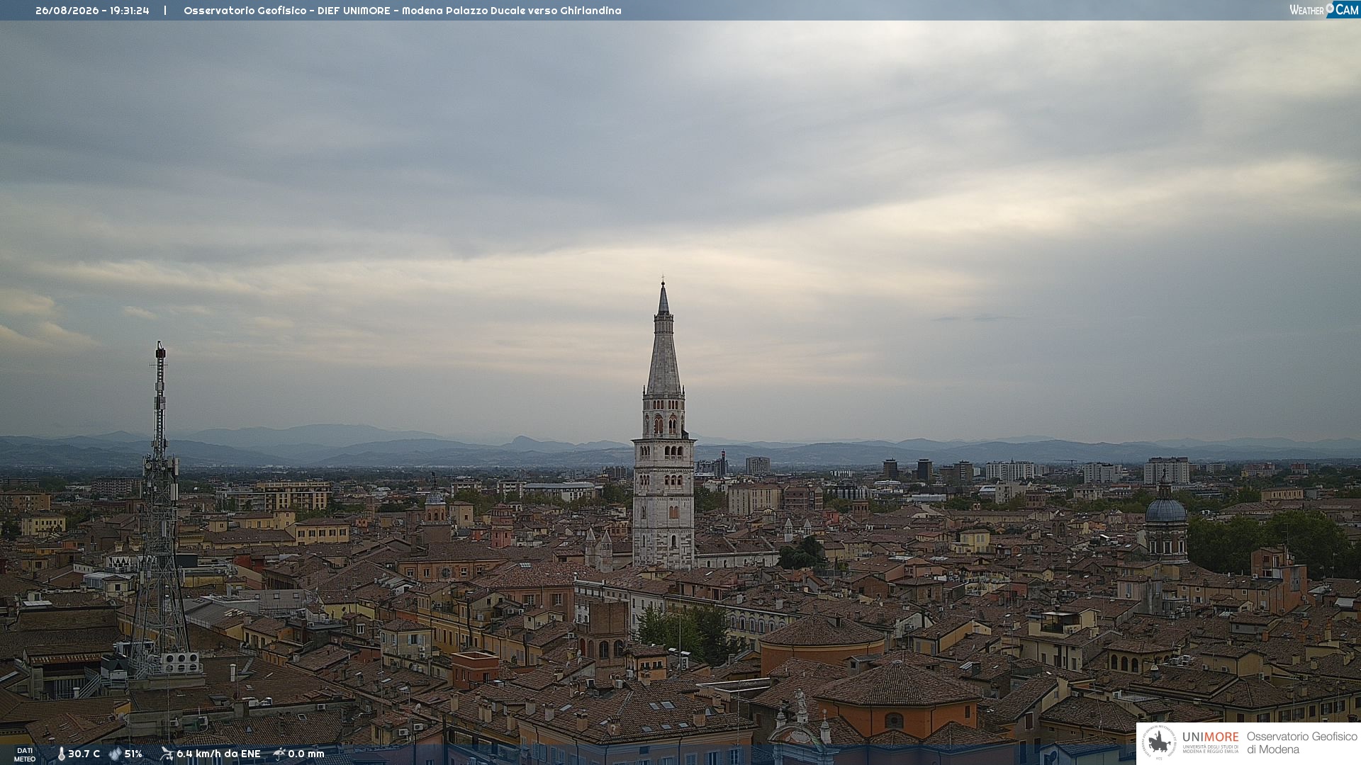Viewport: 1361px width, 765px height.
Task: Click the thermometer temperature icon
Action: [62, 754]
